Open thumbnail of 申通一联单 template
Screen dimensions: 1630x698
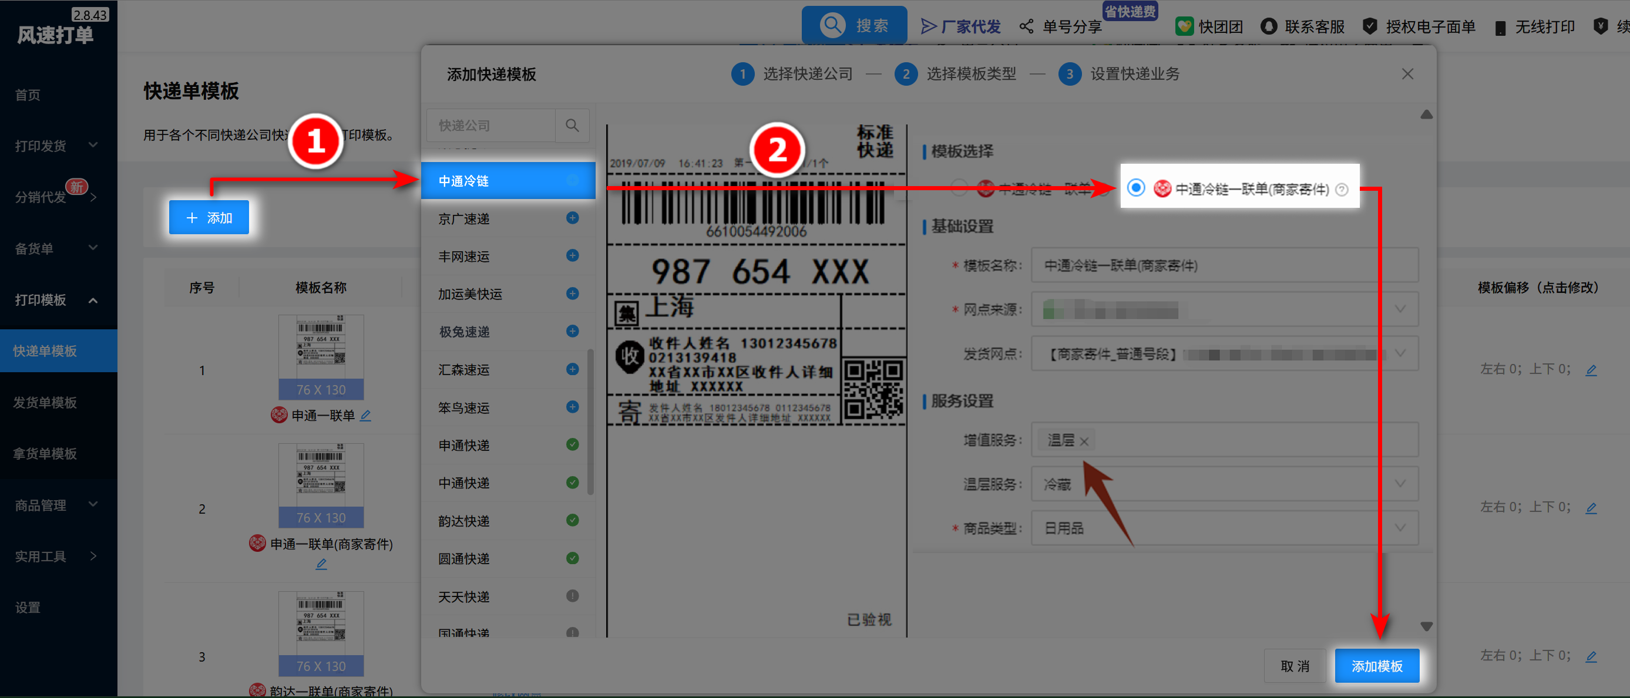tap(321, 358)
